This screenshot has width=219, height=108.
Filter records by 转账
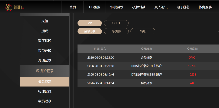[x=143, y=31]
